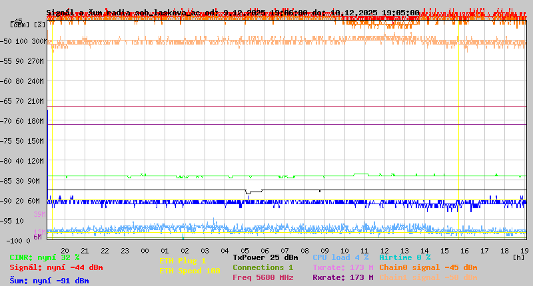
Task: Select the TxPower 25 dBm legend label
Action: tap(265, 257)
